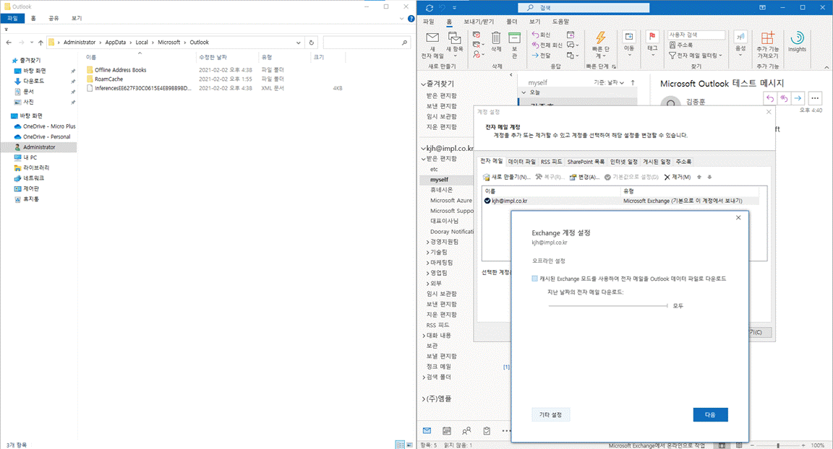Click Reply (회신) in the ribbon
The height and width of the screenshot is (449, 833).
[542, 35]
